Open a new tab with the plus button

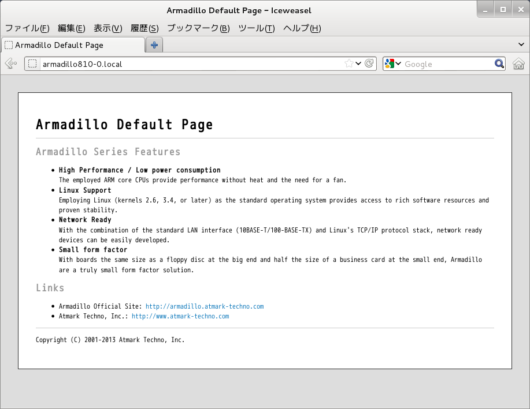[x=154, y=45]
